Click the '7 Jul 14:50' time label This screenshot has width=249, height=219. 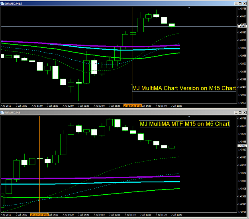99,215
